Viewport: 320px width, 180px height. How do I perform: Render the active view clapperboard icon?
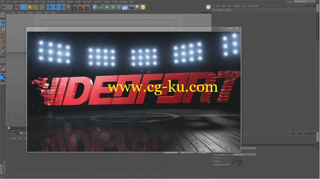pos(75,7)
